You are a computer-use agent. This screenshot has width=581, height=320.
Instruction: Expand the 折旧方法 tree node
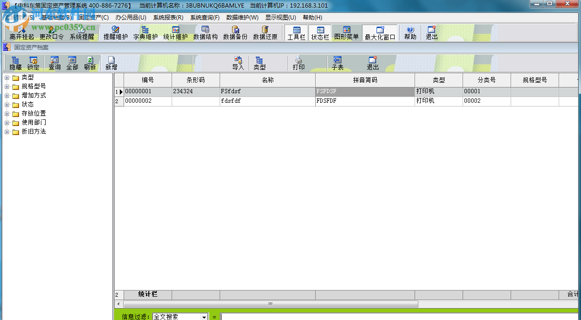tap(7, 132)
